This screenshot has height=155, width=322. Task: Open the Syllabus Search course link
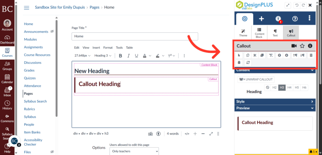pos(35,101)
